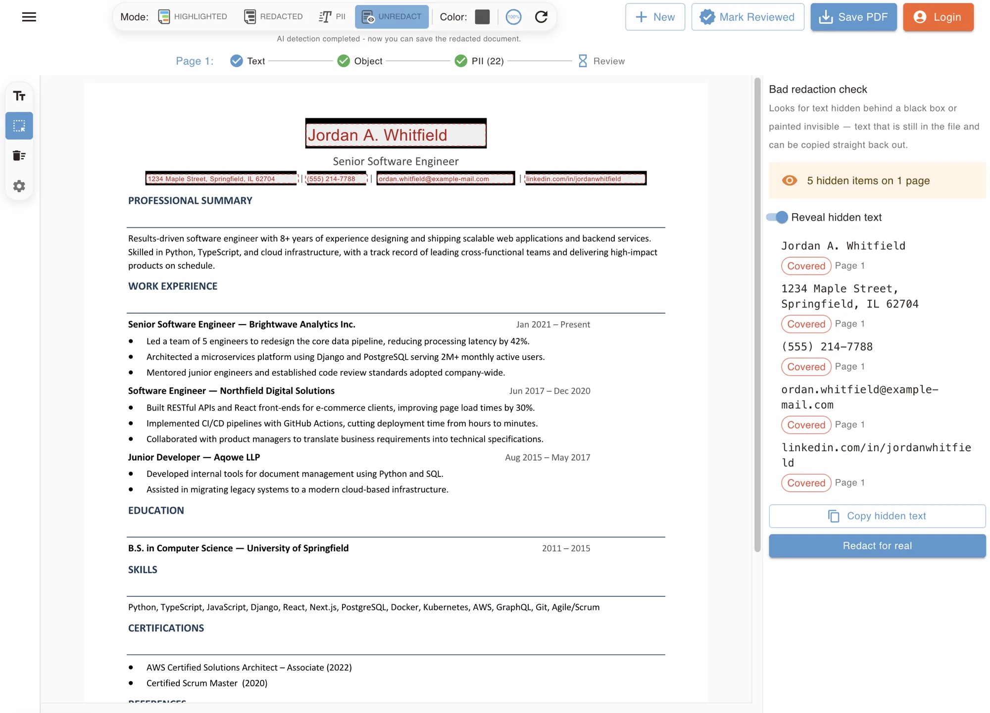
Task: Click Redact for real button
Action: 877,546
